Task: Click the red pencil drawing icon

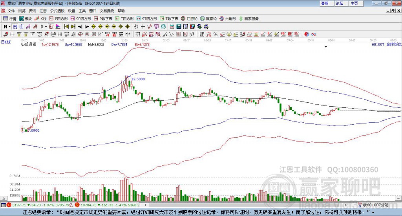Action: click(5, 34)
